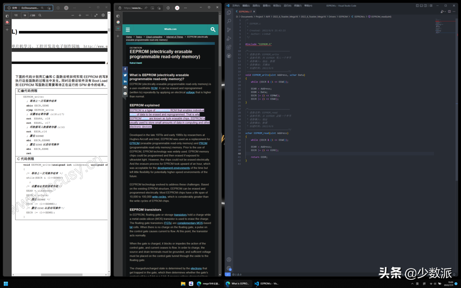Open the 文件(F) menu in VS Code
The height and width of the screenshot is (288, 461).
coord(236,6)
